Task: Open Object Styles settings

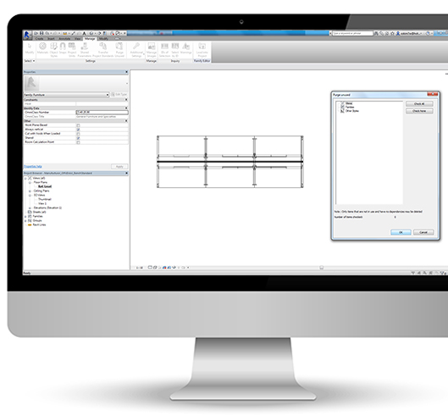Action: coord(53,50)
